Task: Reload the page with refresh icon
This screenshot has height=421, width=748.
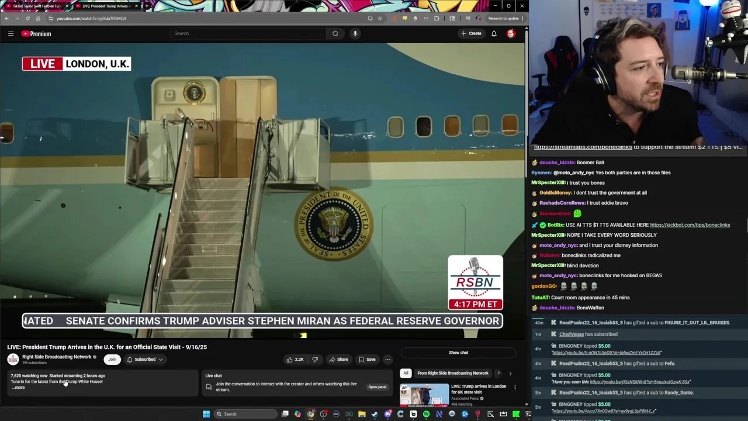Action: coord(27,18)
